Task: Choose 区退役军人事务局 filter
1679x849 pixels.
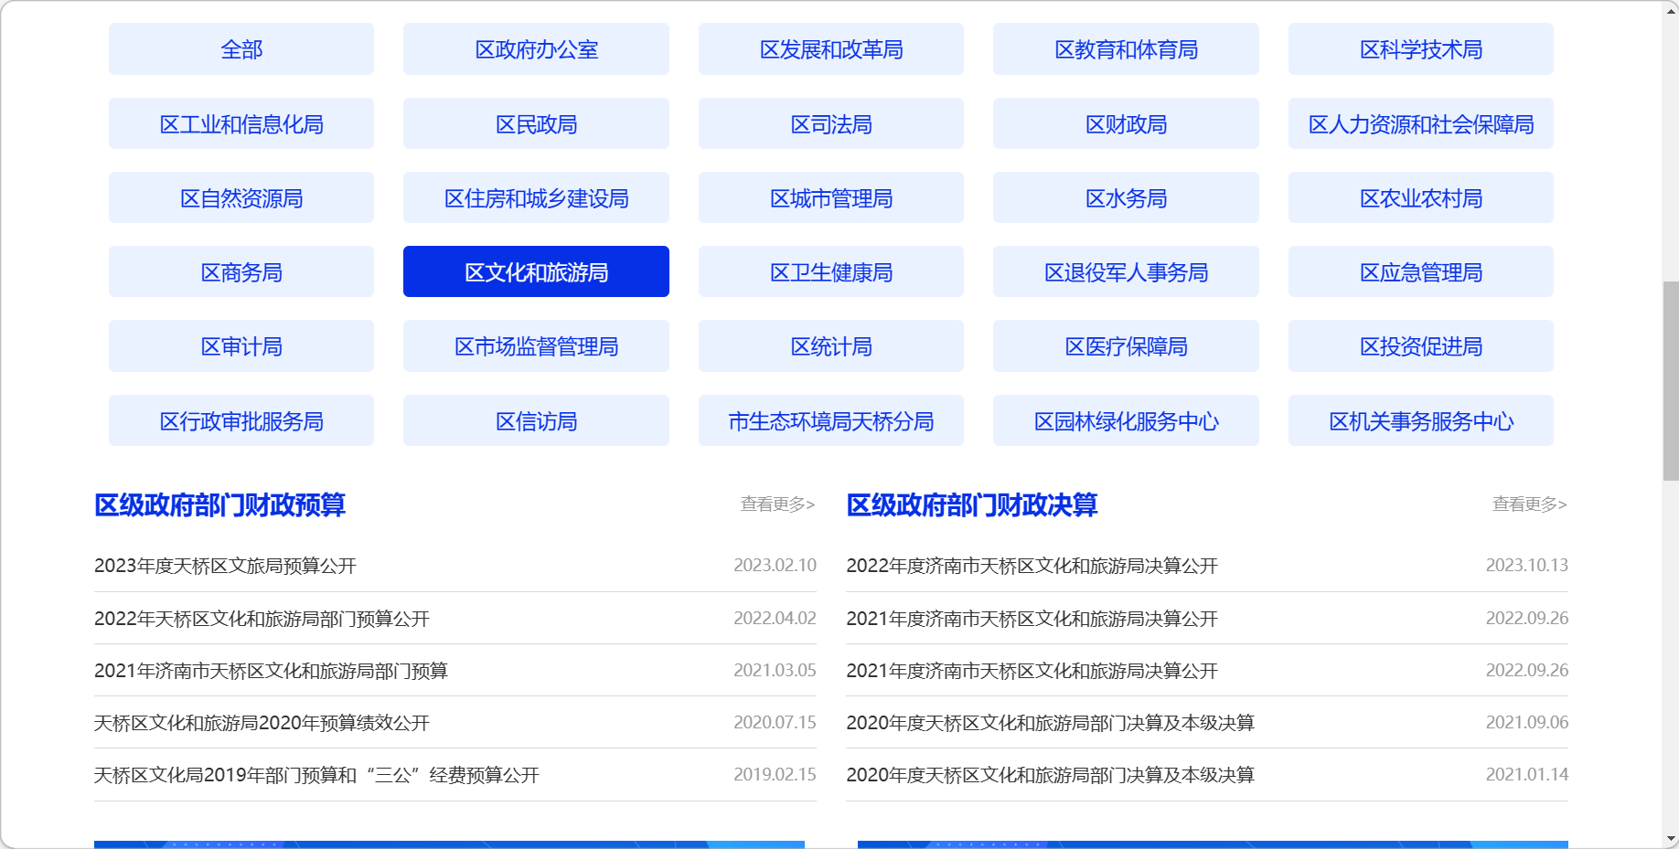Action: [1126, 271]
